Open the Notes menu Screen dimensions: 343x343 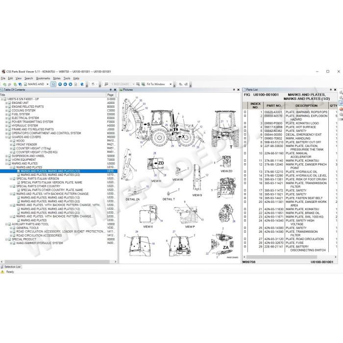pos(57,78)
